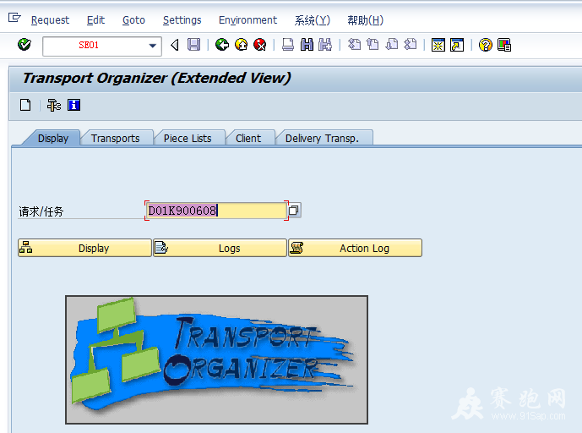Collapse the command field with the triangle icon
The width and height of the screenshot is (582, 433).
pos(175,45)
